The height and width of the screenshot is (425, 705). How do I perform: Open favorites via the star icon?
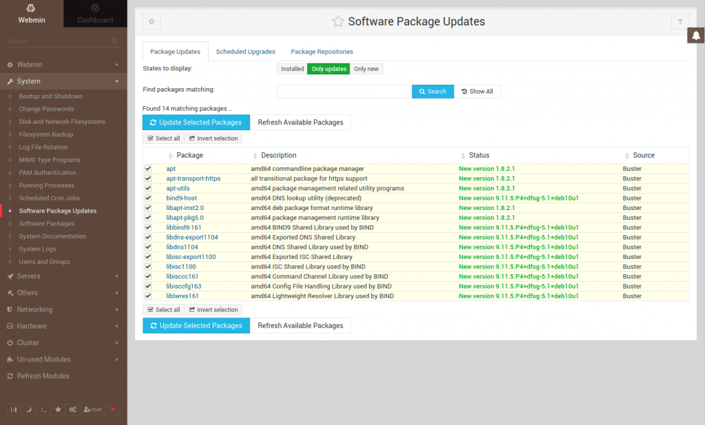(x=58, y=409)
